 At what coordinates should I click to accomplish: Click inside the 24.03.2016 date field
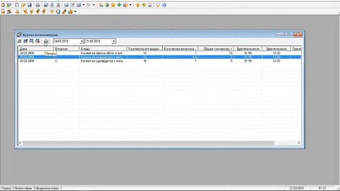pos(66,41)
